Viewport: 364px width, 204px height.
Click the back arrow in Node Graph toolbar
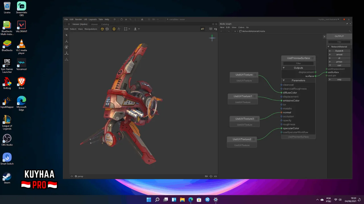pos(222,31)
